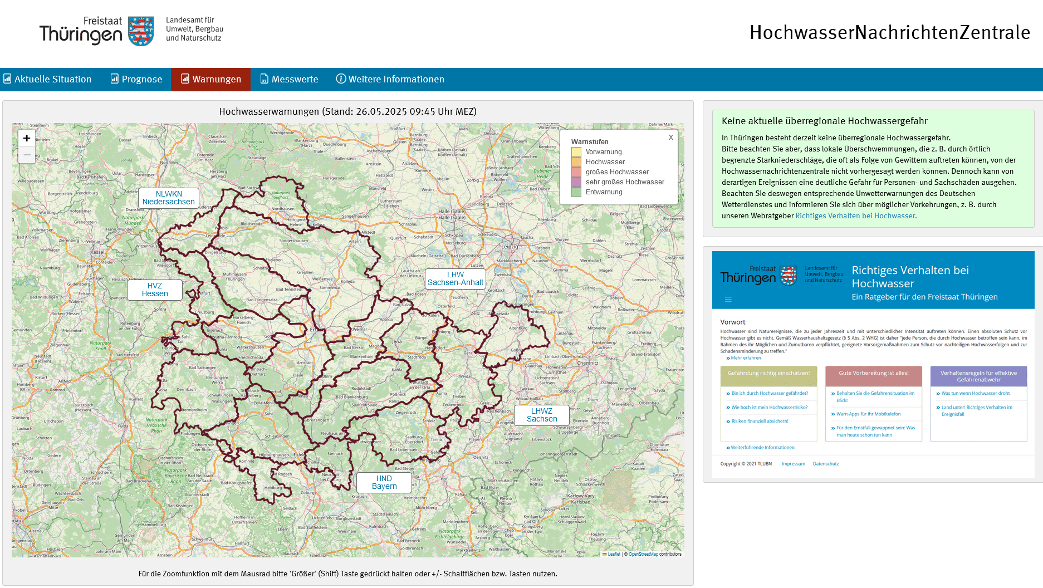
Task: Open the HVZ Hessen map label
Action: click(155, 290)
